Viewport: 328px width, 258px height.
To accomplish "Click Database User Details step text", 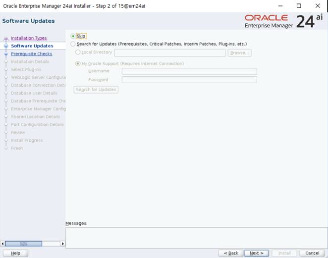I will 34,93.
